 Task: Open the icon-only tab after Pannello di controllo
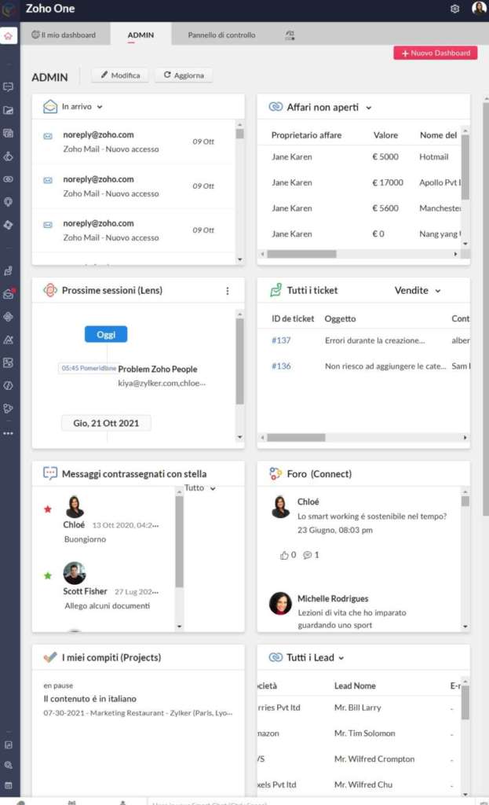[x=290, y=35]
